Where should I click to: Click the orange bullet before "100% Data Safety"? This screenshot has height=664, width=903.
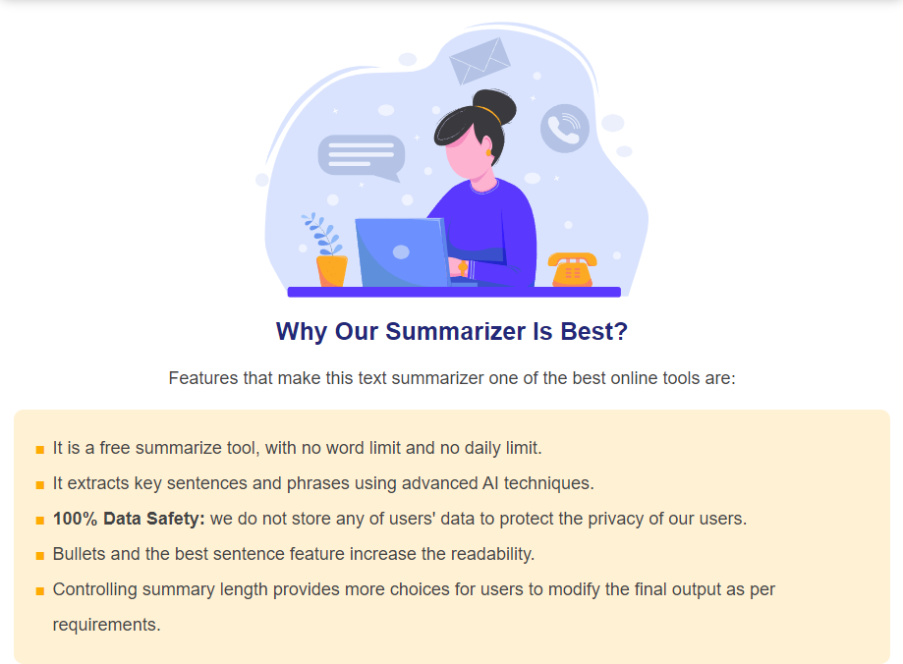(x=40, y=521)
